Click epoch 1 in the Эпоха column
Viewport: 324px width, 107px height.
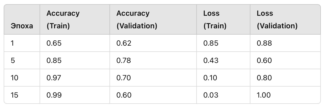[12, 43]
